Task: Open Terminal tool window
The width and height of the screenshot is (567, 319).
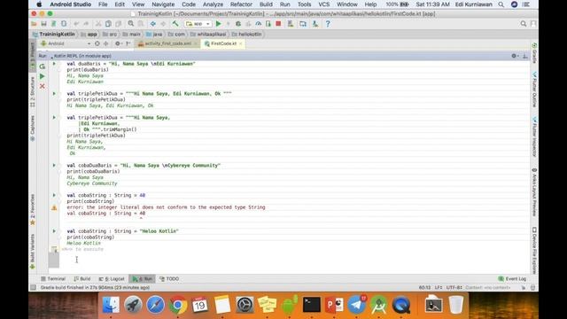Action: click(x=53, y=279)
